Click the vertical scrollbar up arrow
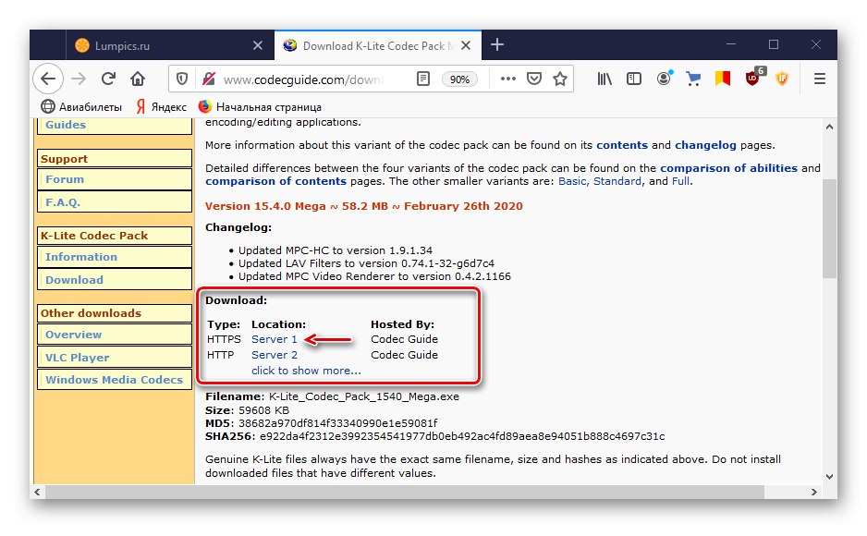Image resolution: width=867 pixels, height=536 pixels. click(829, 128)
